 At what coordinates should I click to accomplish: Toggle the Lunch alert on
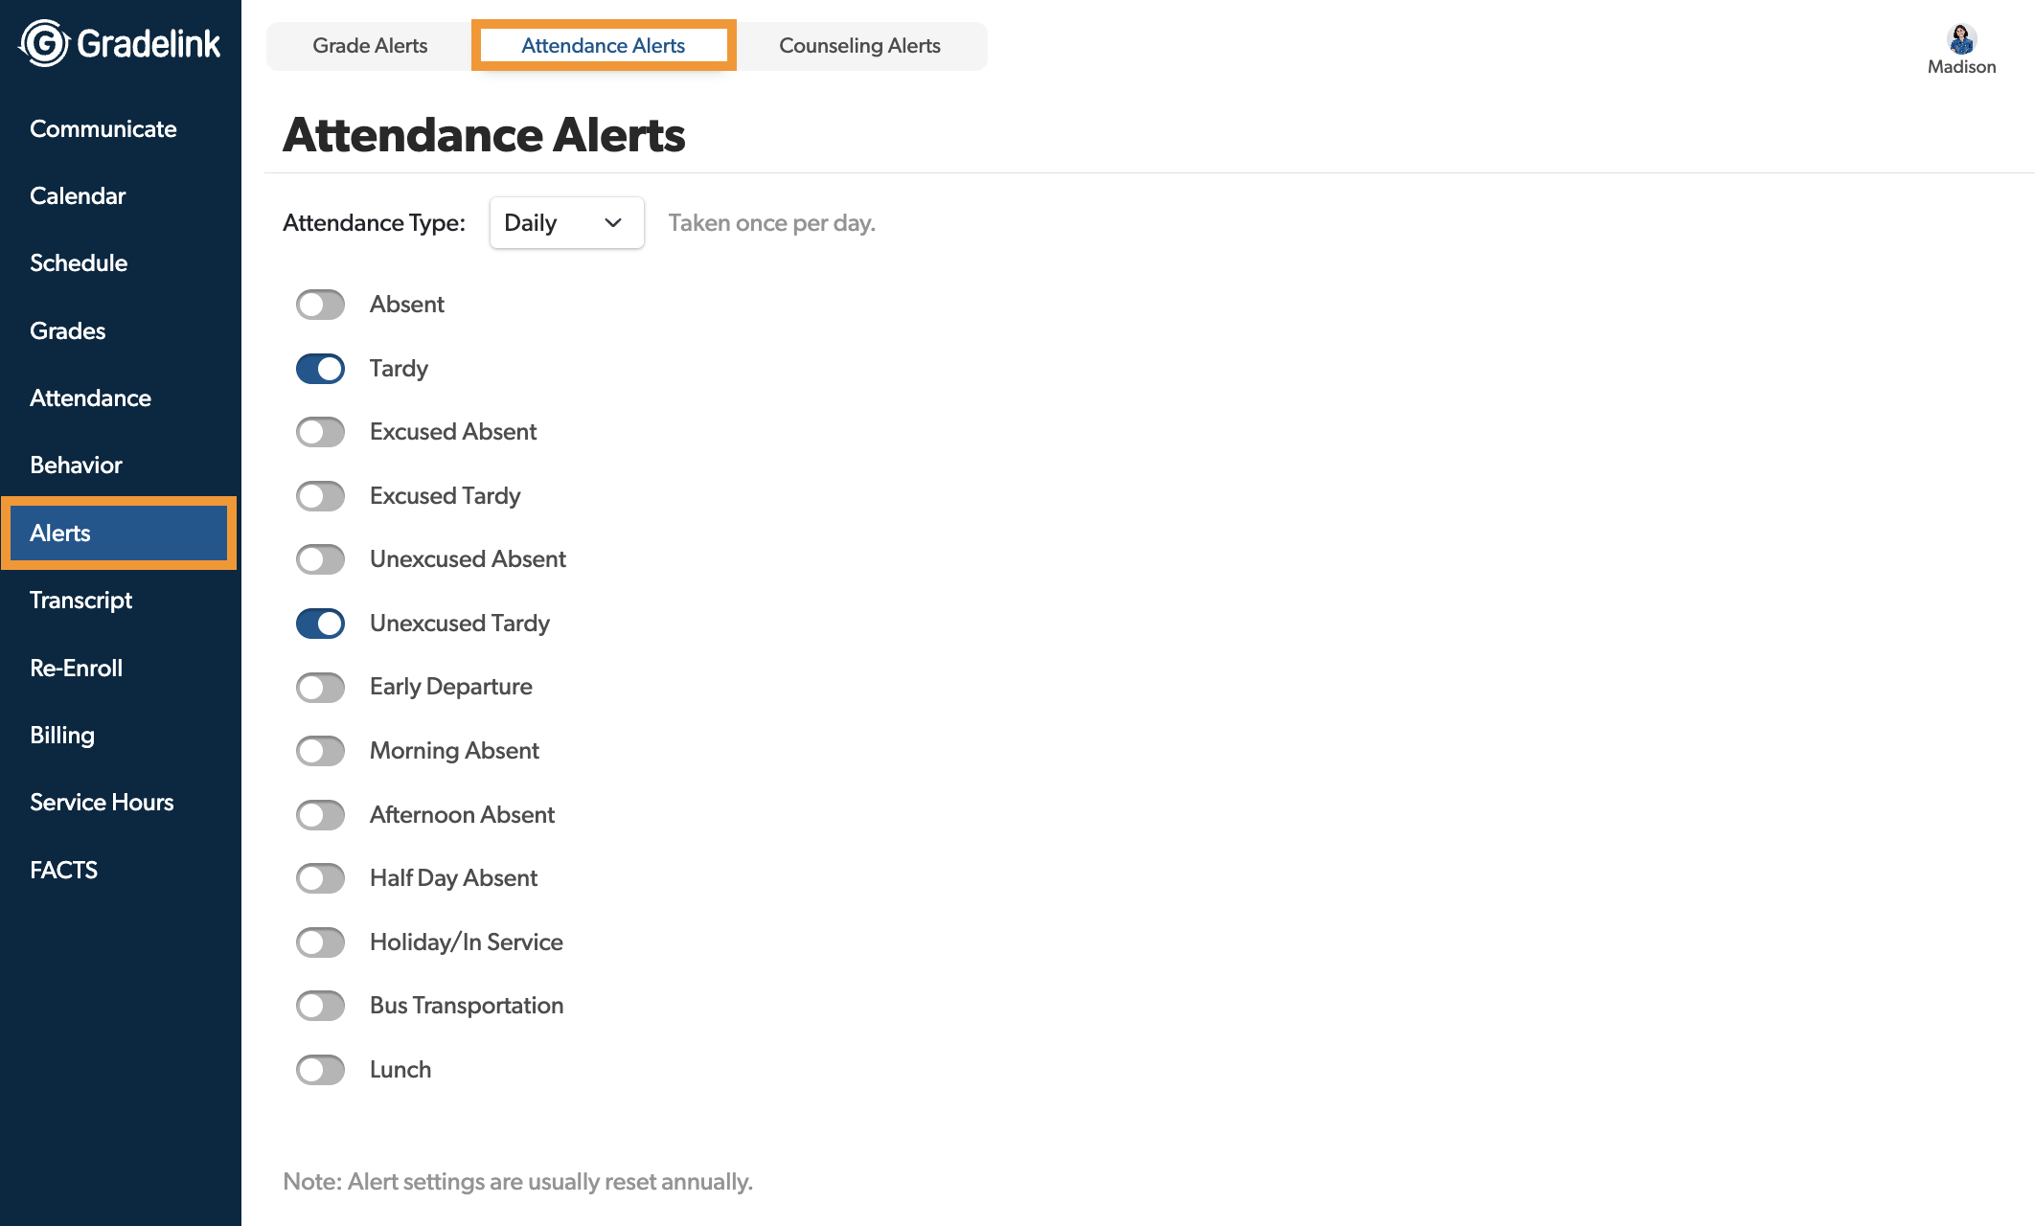(x=320, y=1070)
